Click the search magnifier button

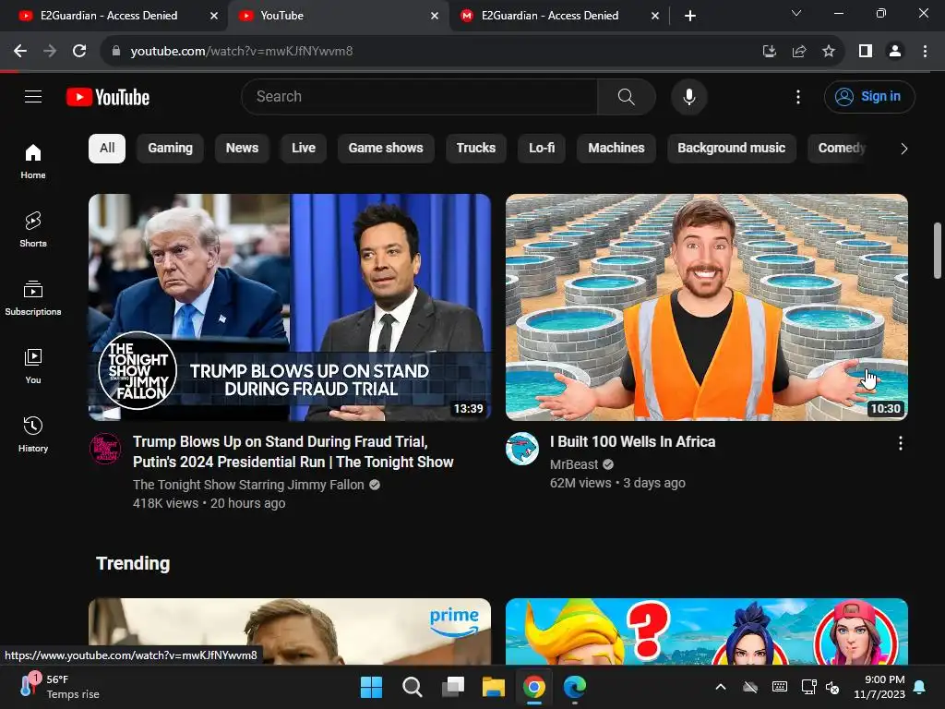627,96
